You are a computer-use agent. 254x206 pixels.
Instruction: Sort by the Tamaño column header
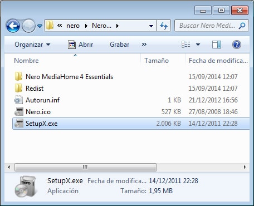point(157,61)
